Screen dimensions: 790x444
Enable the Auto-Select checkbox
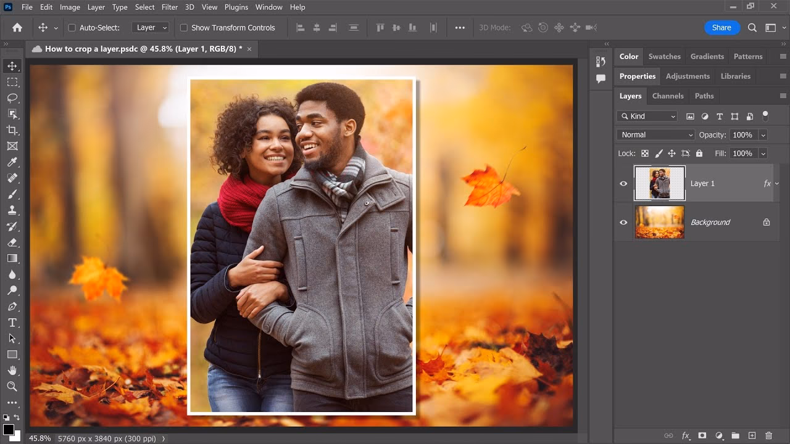(x=71, y=27)
